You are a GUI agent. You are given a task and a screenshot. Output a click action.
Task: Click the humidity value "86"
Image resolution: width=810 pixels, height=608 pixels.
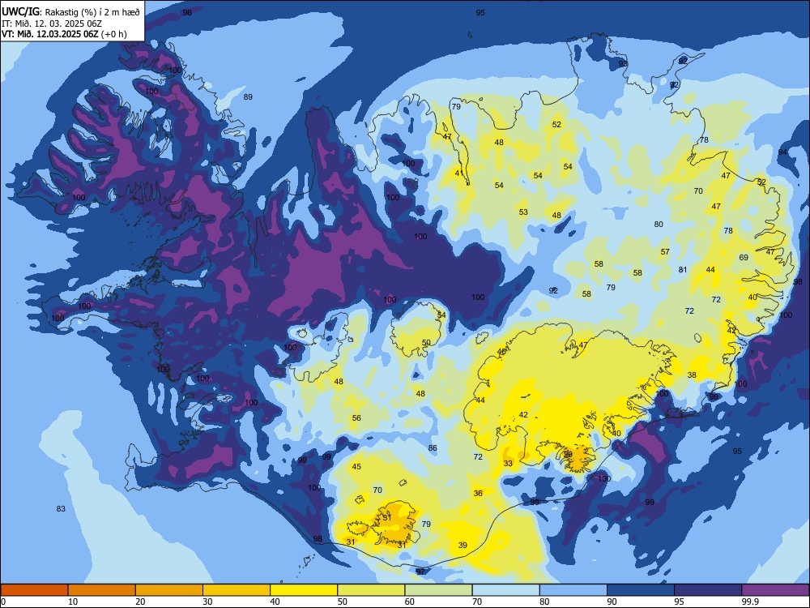pyautogui.click(x=433, y=448)
